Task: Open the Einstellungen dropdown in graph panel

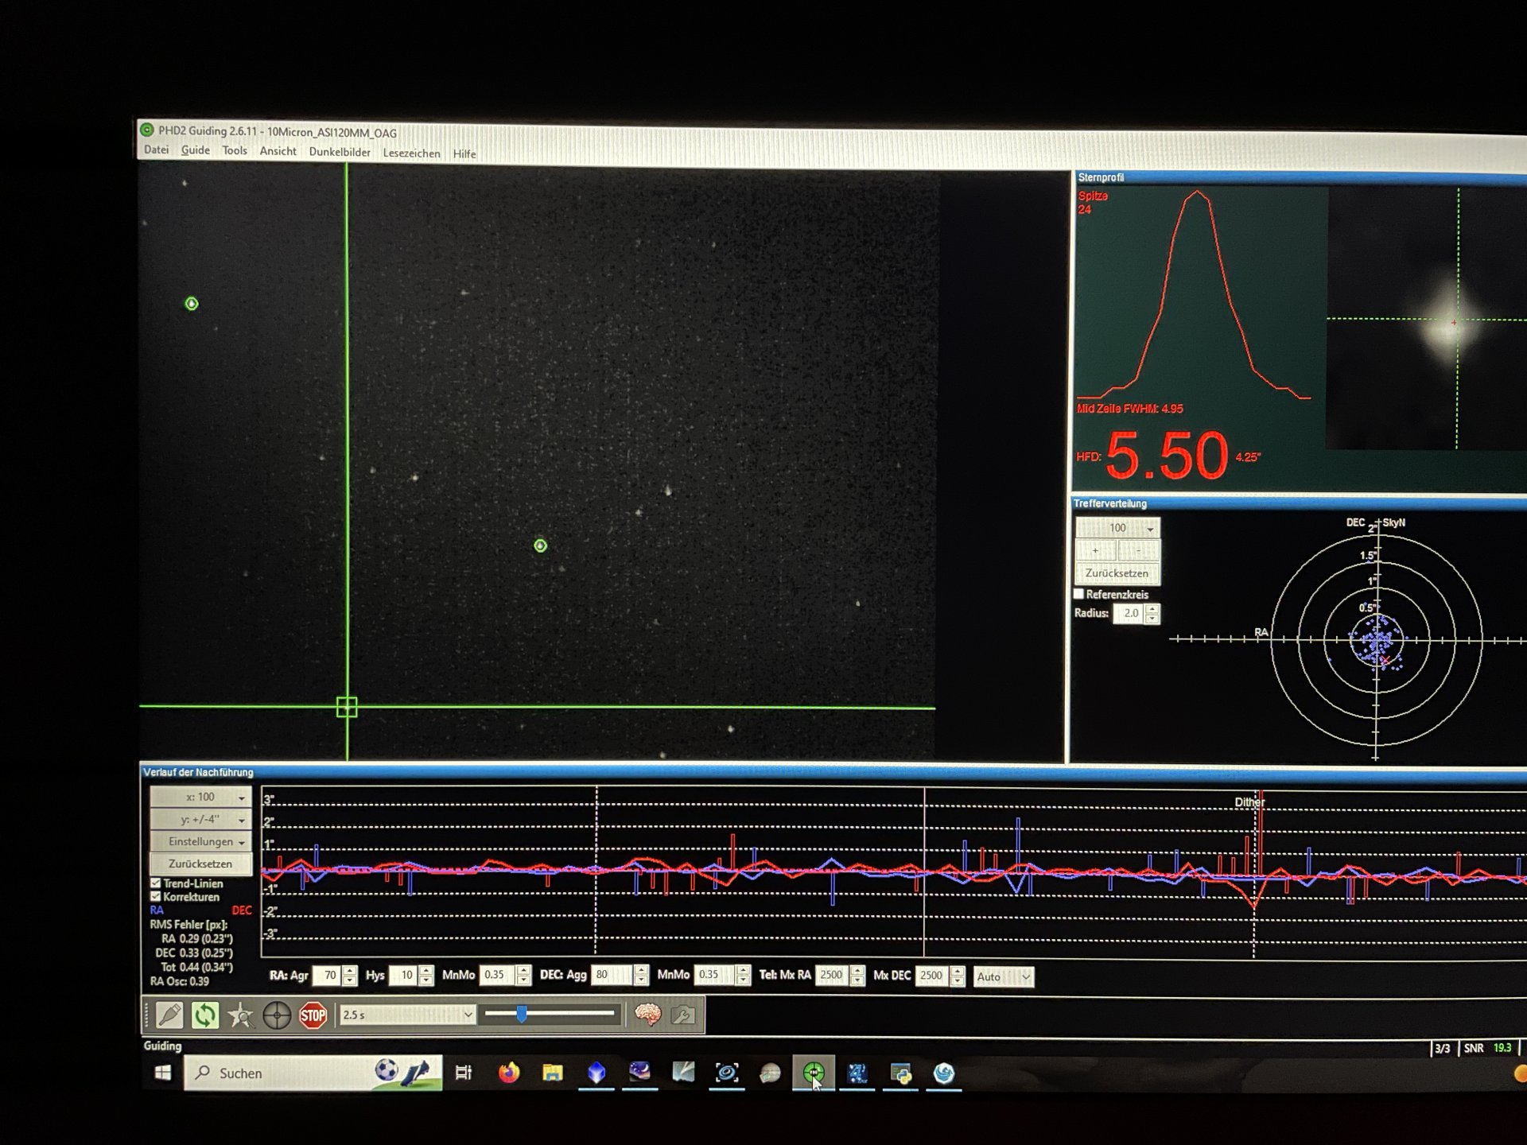Action: [x=201, y=841]
